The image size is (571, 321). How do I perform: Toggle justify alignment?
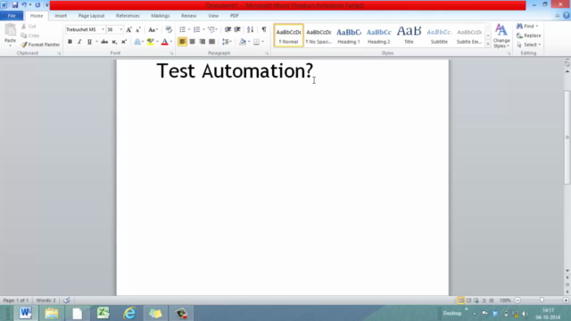point(211,42)
